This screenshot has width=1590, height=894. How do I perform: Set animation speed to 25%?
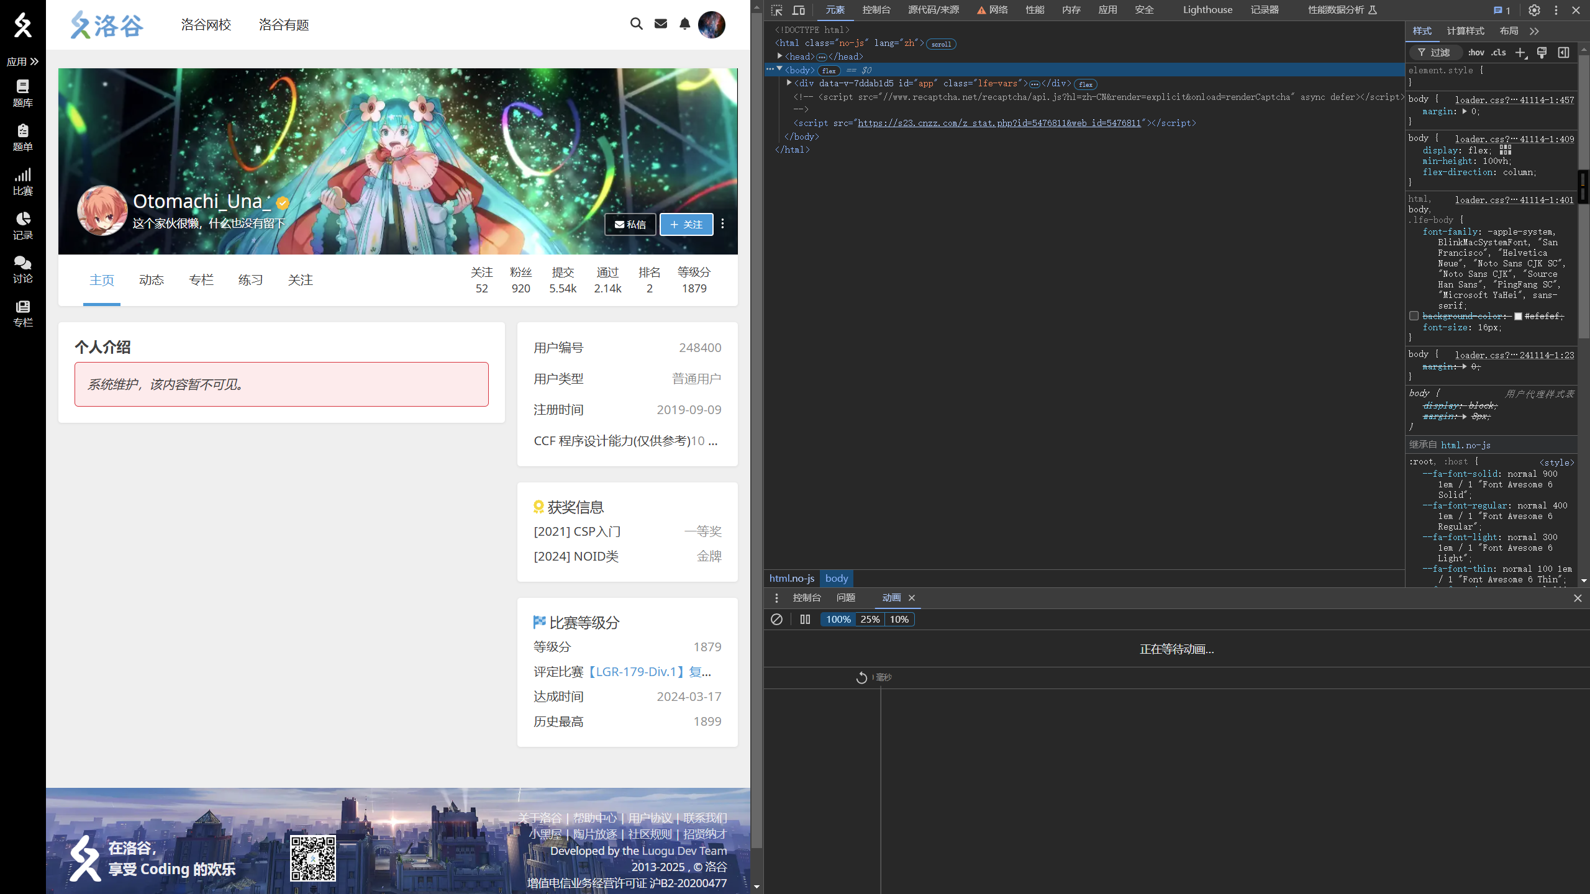[x=870, y=619]
